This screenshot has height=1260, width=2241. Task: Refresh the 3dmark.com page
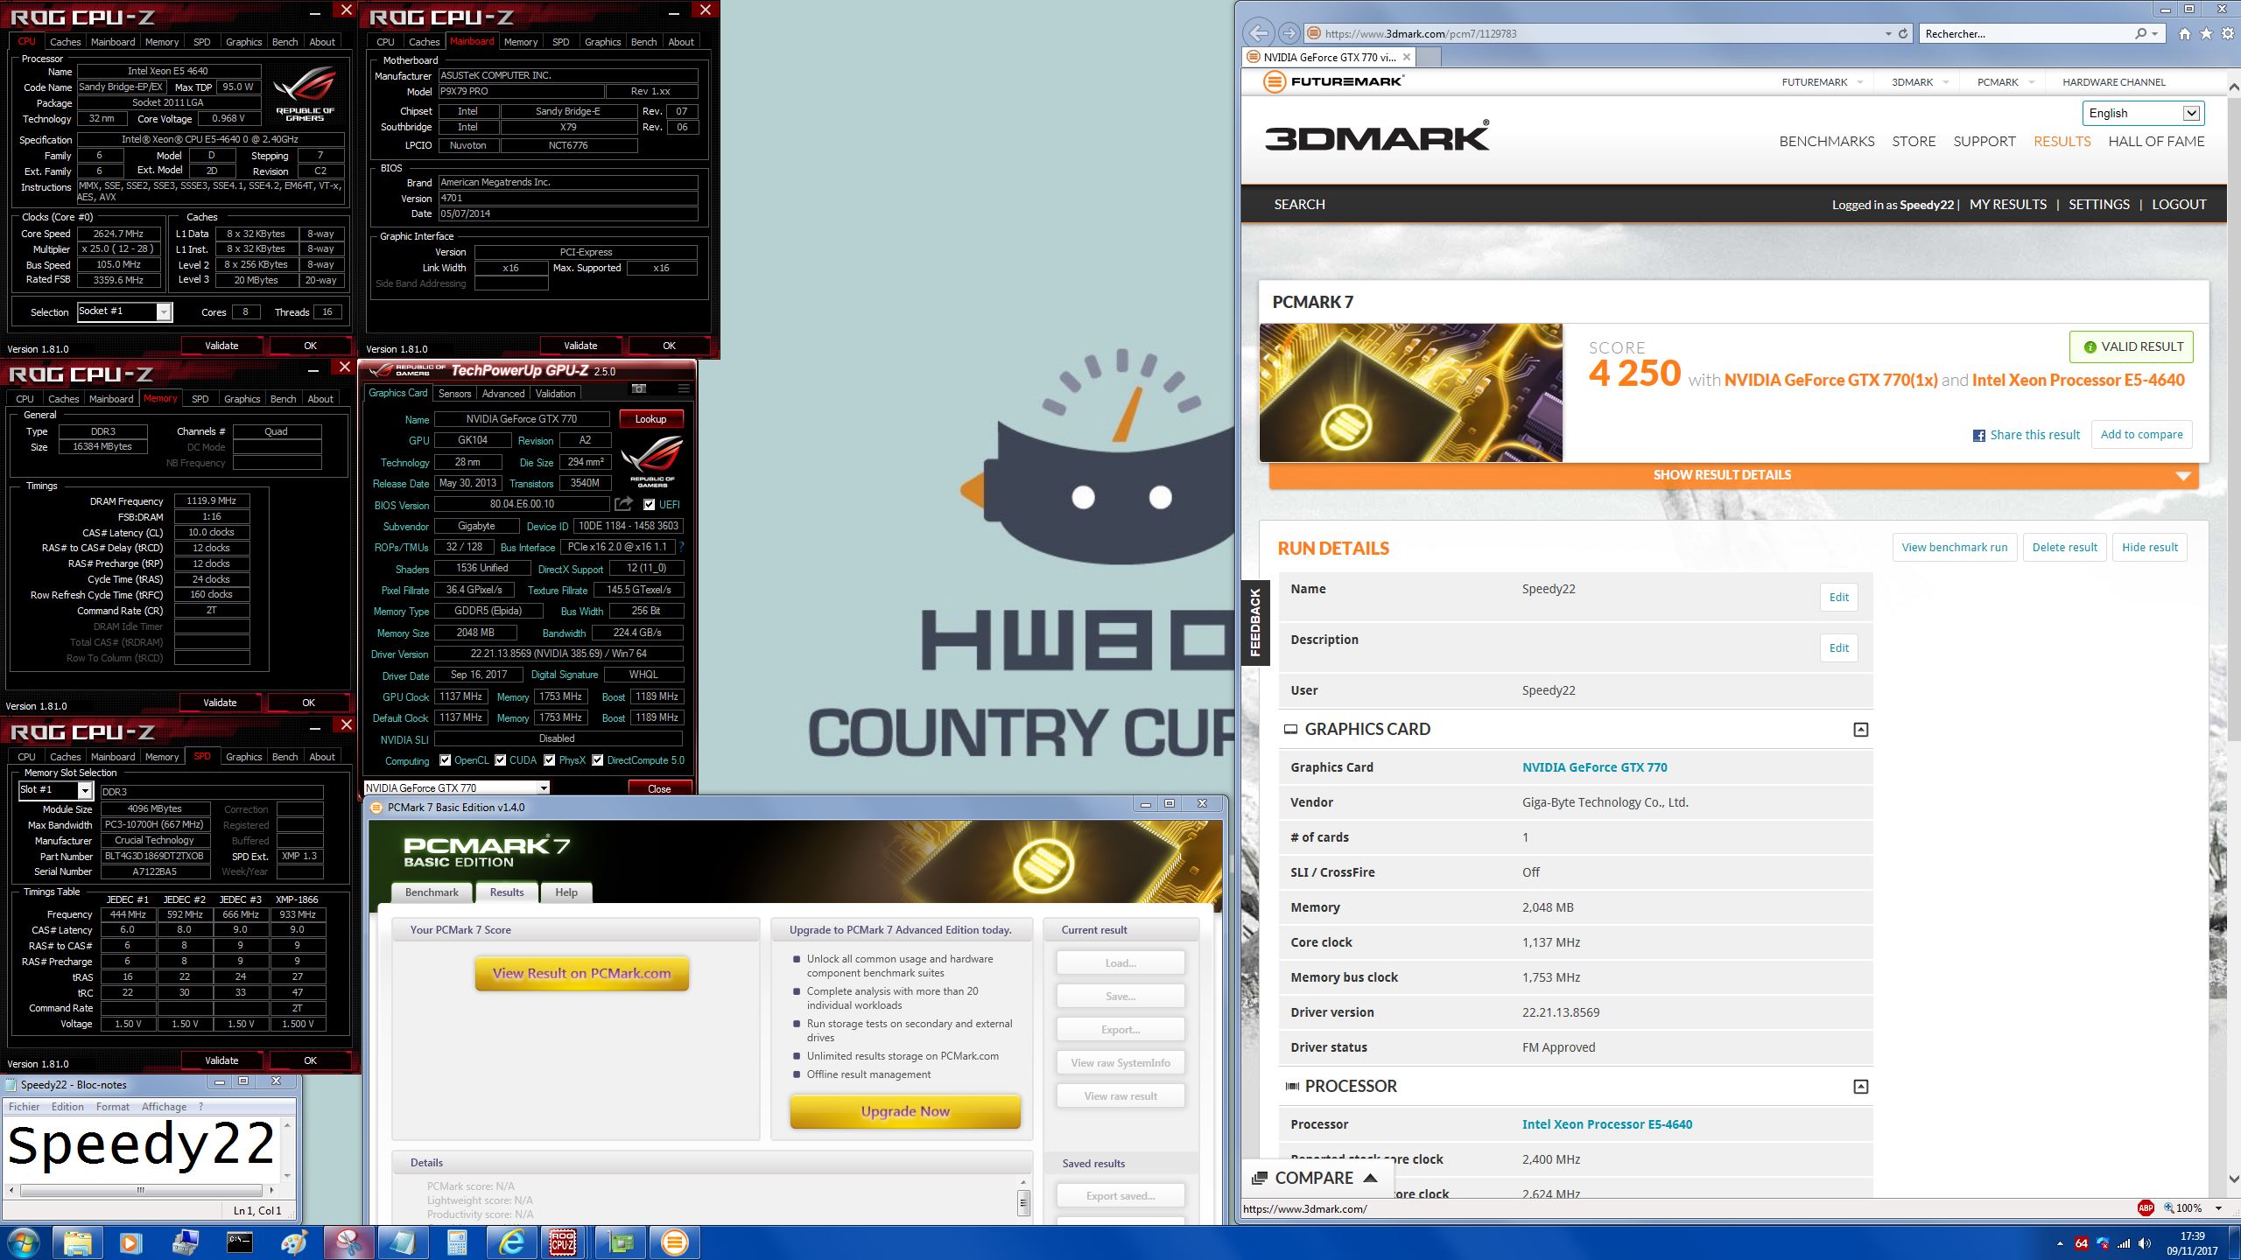1902,33
